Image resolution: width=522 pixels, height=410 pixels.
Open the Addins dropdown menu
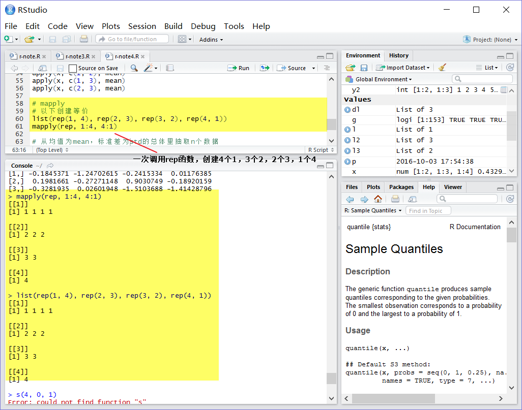[211, 40]
